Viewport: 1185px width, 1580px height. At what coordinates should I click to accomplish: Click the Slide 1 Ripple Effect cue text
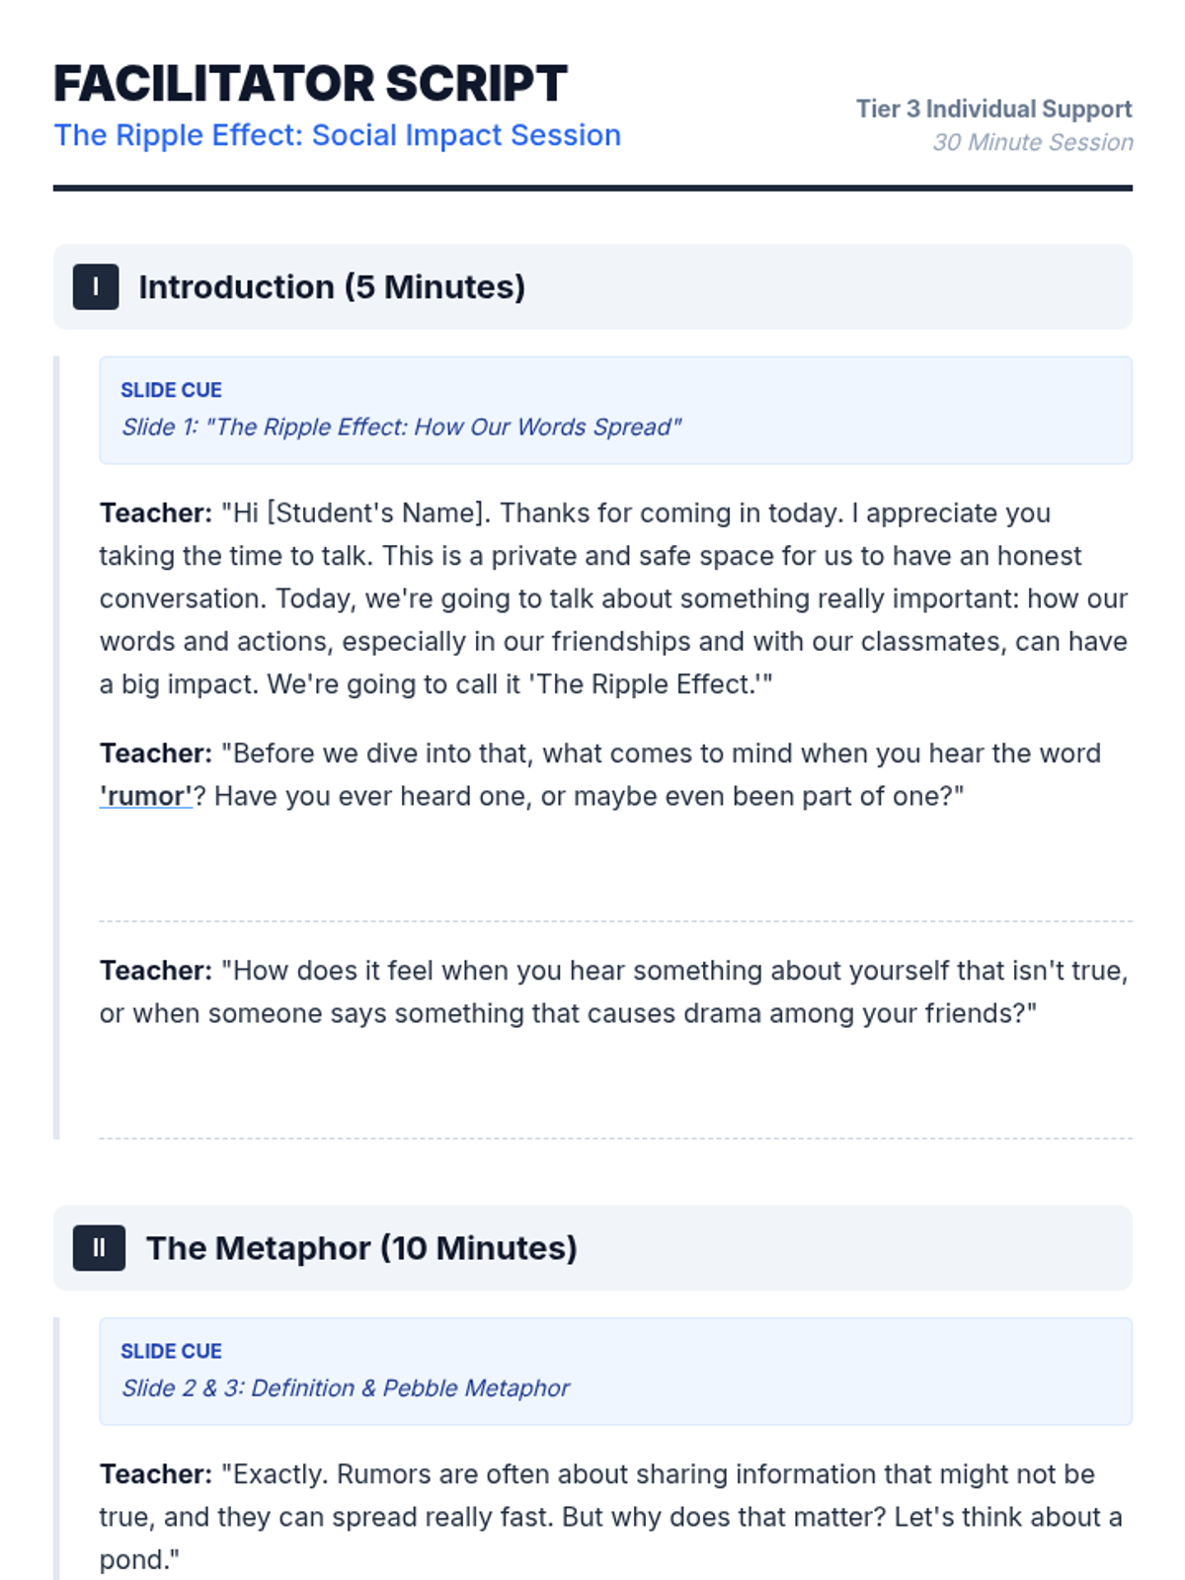point(401,428)
